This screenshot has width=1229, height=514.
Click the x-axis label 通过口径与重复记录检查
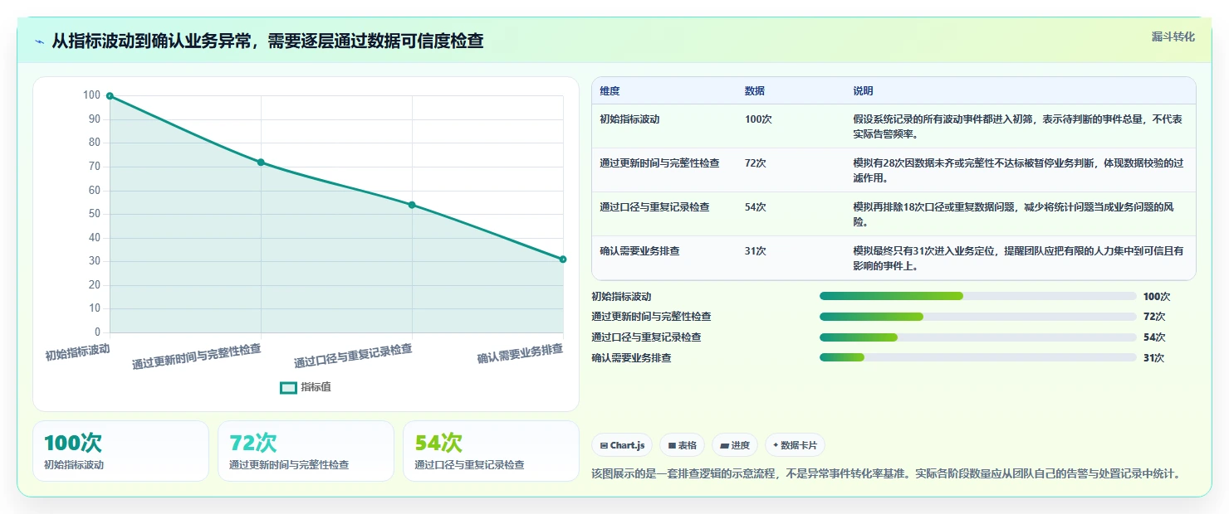(x=353, y=356)
